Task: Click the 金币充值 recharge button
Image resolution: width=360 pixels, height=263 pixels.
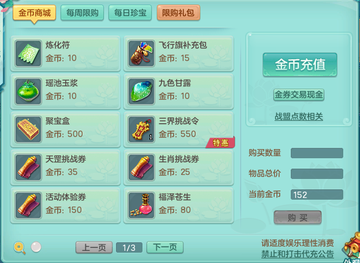Action: point(300,64)
